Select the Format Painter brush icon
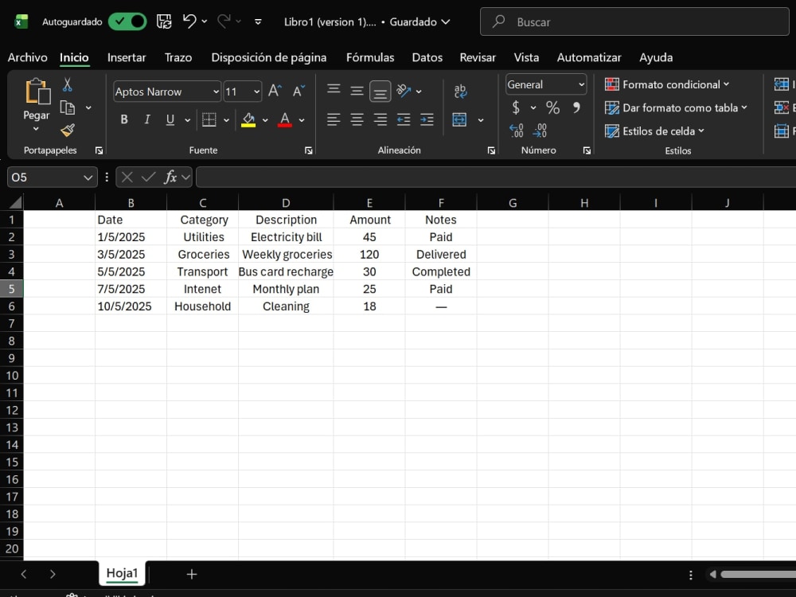Image resolution: width=796 pixels, height=597 pixels. pyautogui.click(x=67, y=131)
